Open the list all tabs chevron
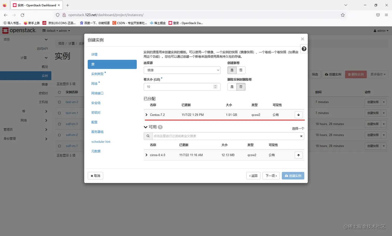Viewport: 392px width, 236px height. [x=346, y=5]
